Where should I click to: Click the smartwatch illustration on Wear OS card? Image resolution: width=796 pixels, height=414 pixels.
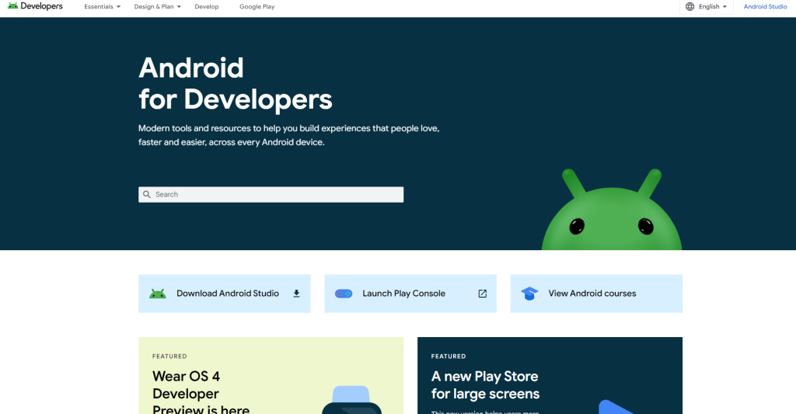click(x=352, y=400)
